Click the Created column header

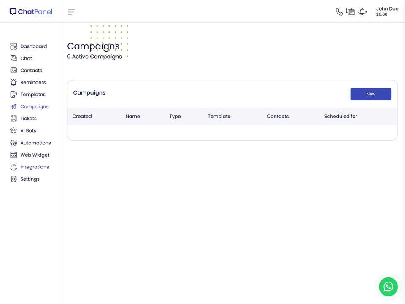(x=82, y=117)
